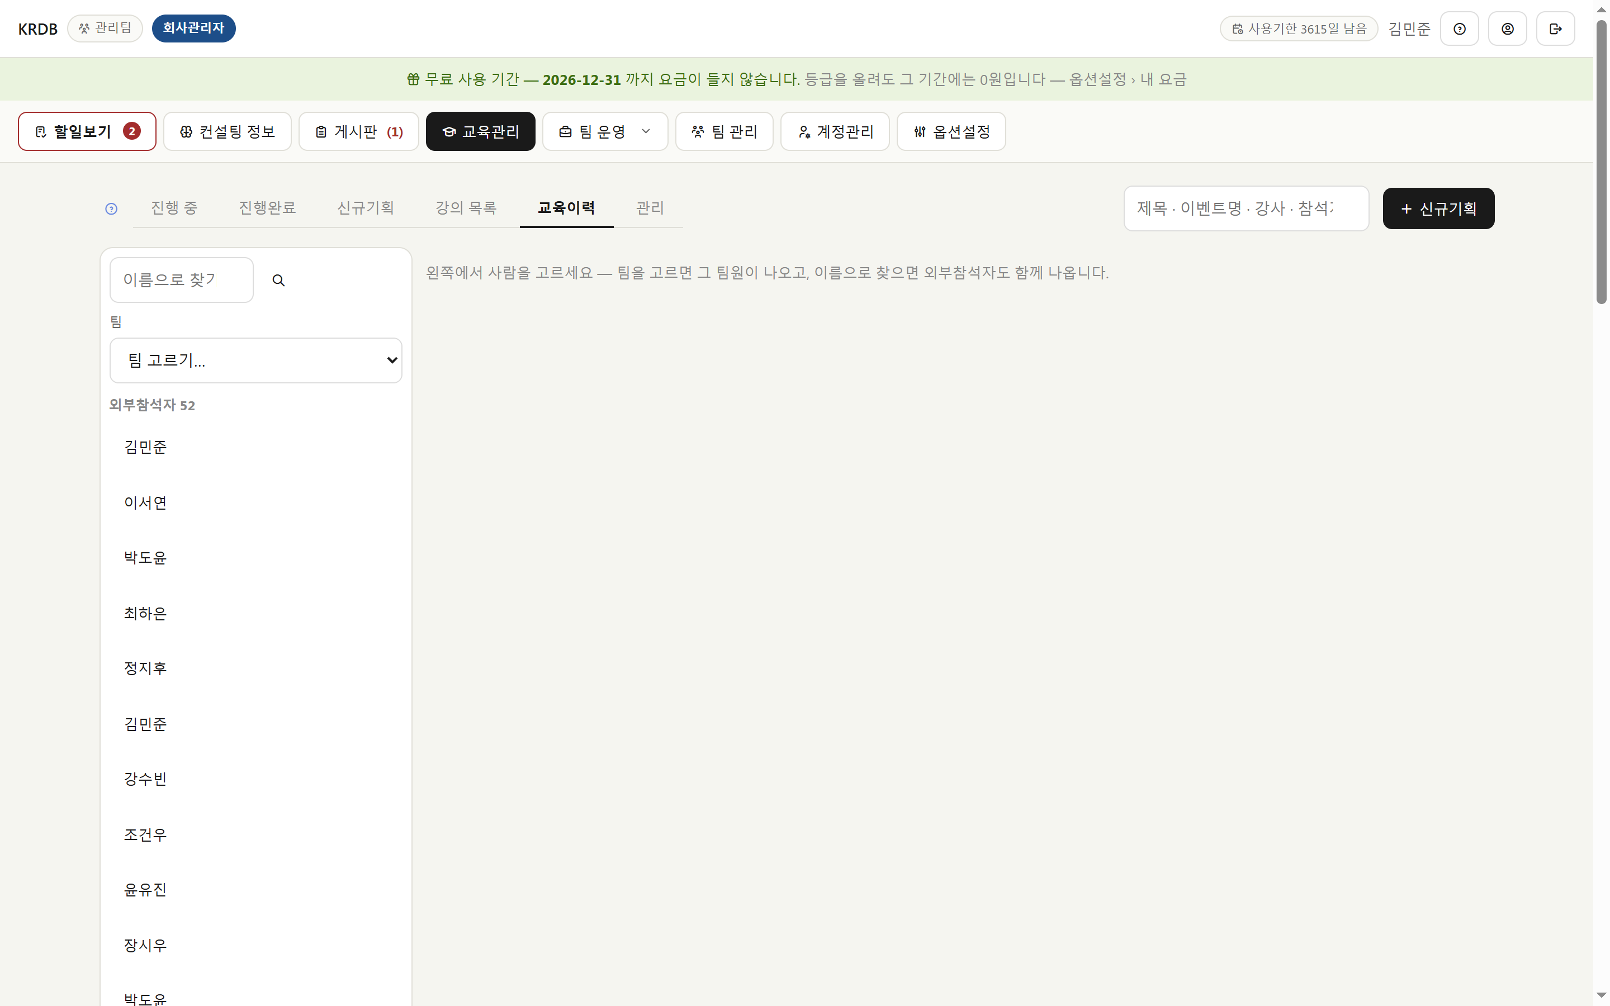This screenshot has width=1610, height=1006.
Task: Click the logout icon button
Action: coord(1555,29)
